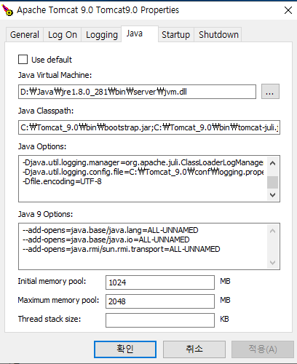Open the Shutdown tab
The height and width of the screenshot is (364, 297).
tap(218, 35)
